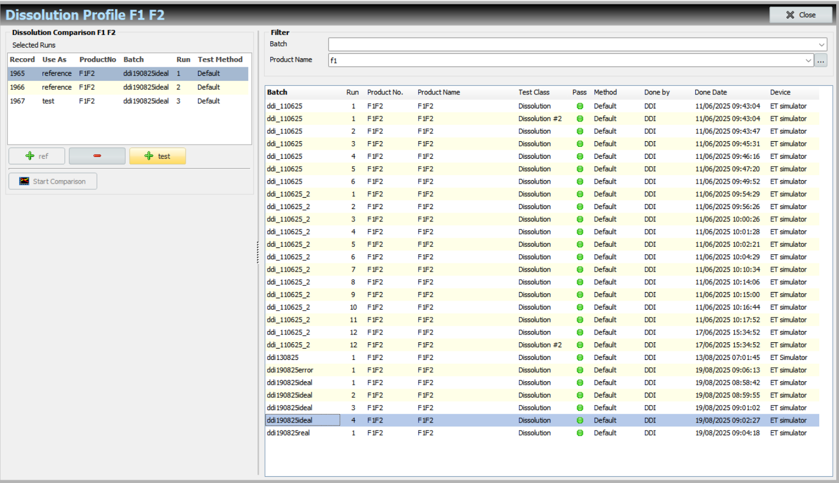This screenshot has width=839, height=483.
Task: Remove selected run with red minus button
Action: pyautogui.click(x=97, y=156)
